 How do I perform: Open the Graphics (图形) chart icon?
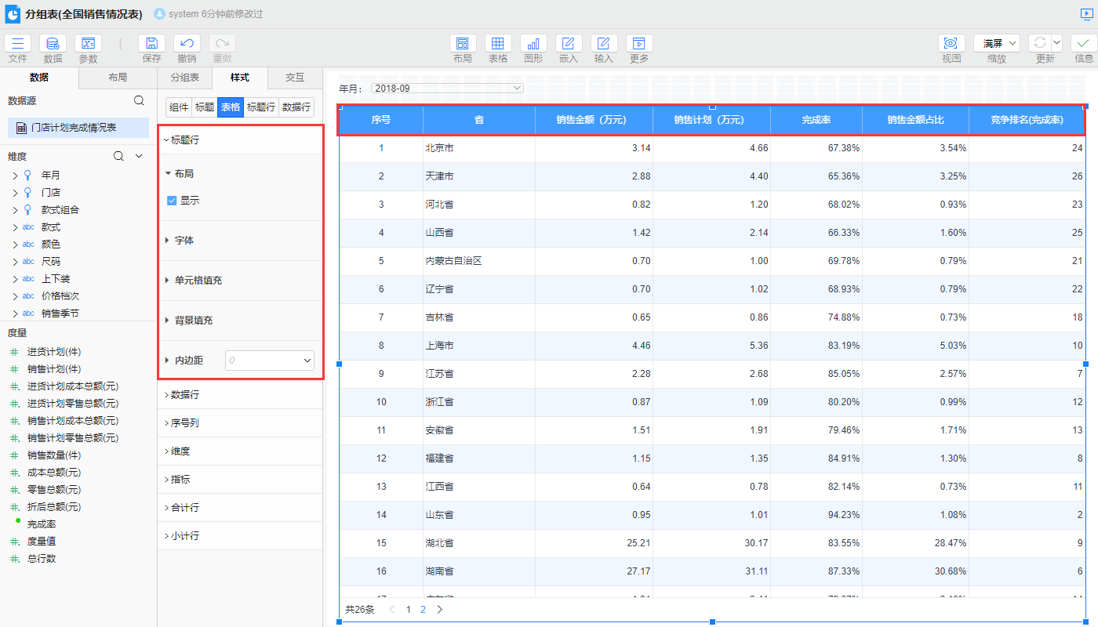pos(533,44)
